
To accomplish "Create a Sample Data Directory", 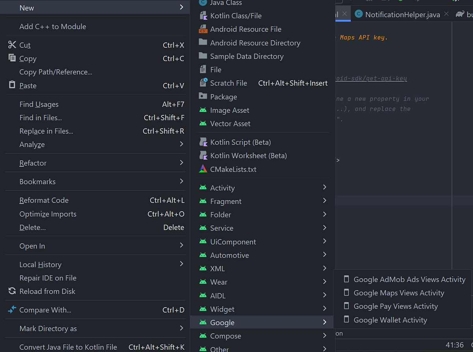I will (246, 56).
